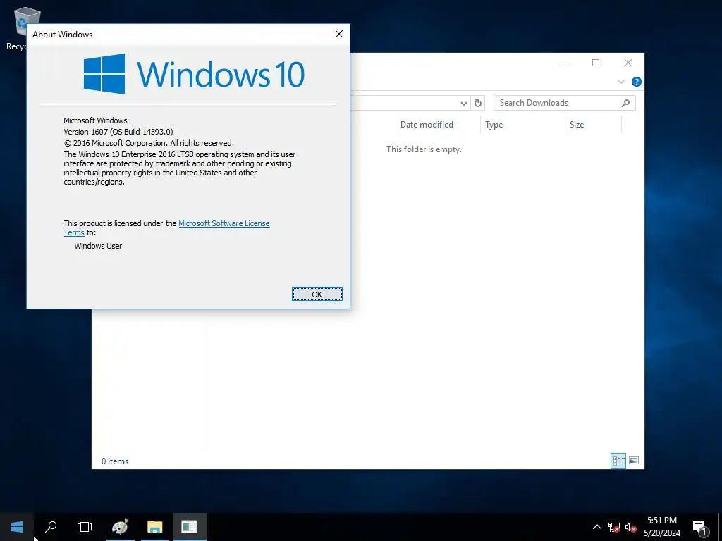Open clock showing 5:51 PM
The image size is (722, 541).
tap(661, 527)
